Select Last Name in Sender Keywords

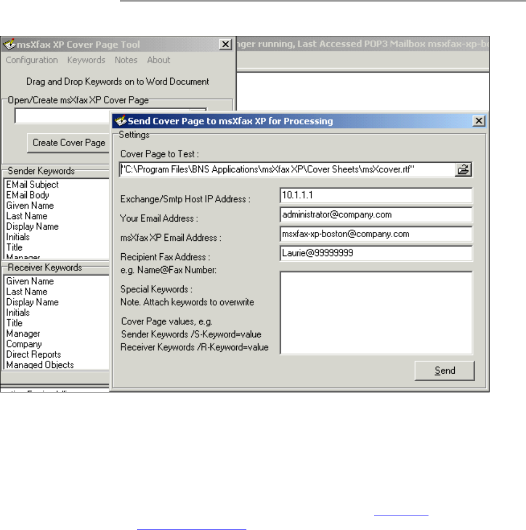tap(27, 216)
